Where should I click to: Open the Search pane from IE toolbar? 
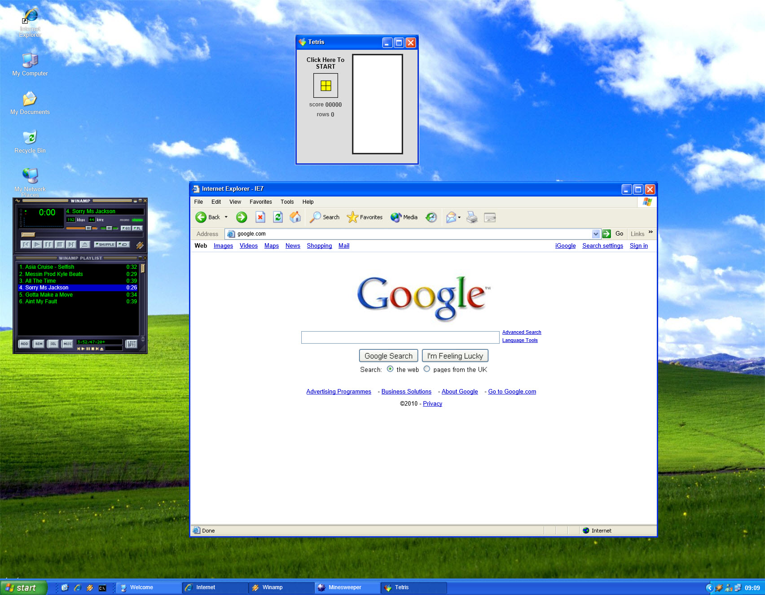pyautogui.click(x=325, y=218)
